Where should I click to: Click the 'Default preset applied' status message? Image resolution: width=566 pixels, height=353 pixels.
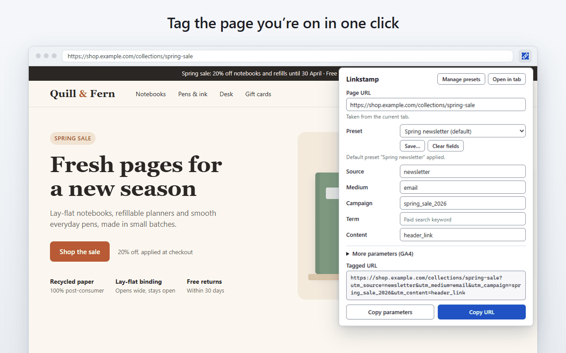396,157
